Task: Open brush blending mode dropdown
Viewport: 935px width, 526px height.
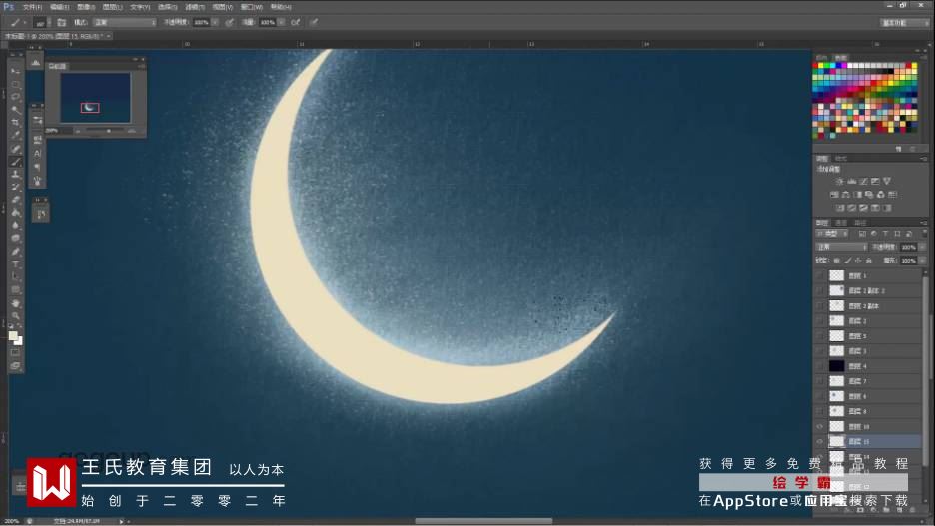Action: 125,22
